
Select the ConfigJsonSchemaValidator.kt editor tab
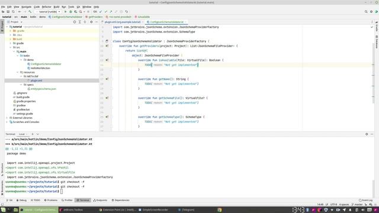[167, 22]
